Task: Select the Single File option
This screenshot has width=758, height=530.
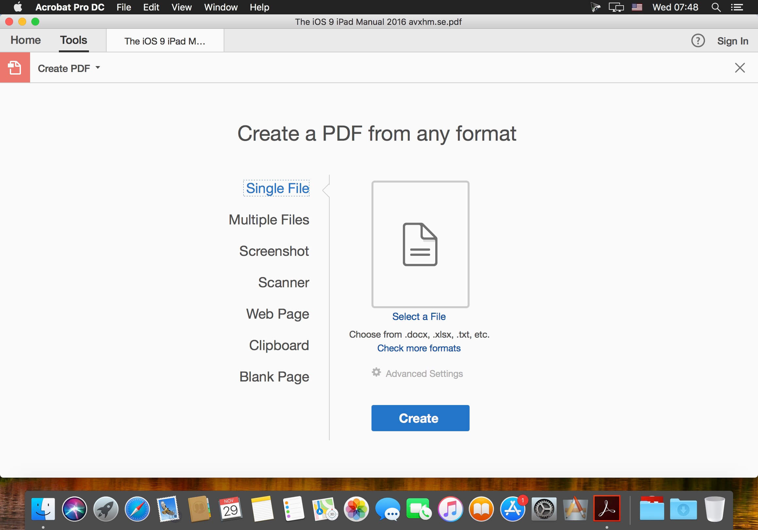Action: (276, 188)
